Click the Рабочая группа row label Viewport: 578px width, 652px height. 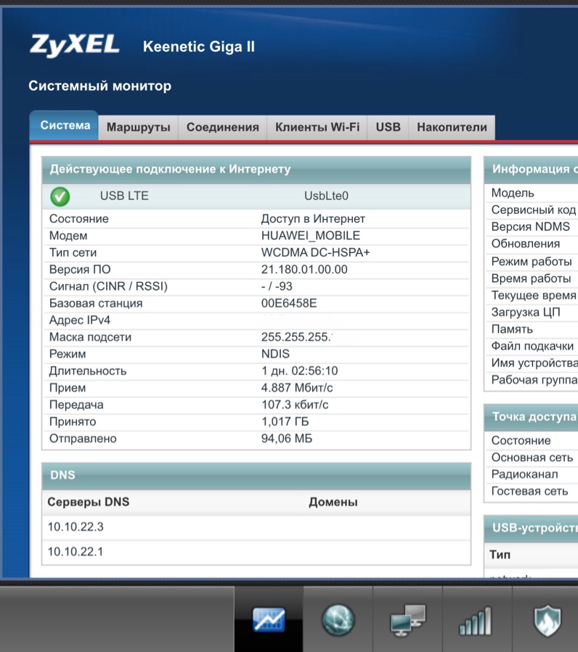click(x=534, y=380)
